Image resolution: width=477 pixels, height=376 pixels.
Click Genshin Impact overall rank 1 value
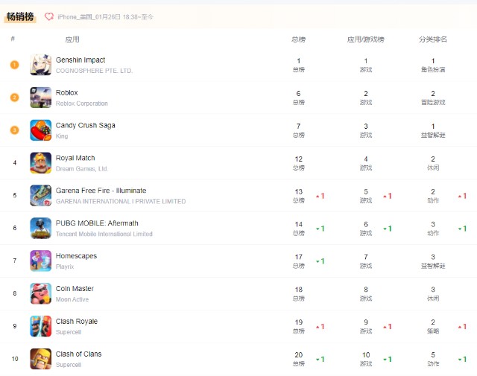298,61
